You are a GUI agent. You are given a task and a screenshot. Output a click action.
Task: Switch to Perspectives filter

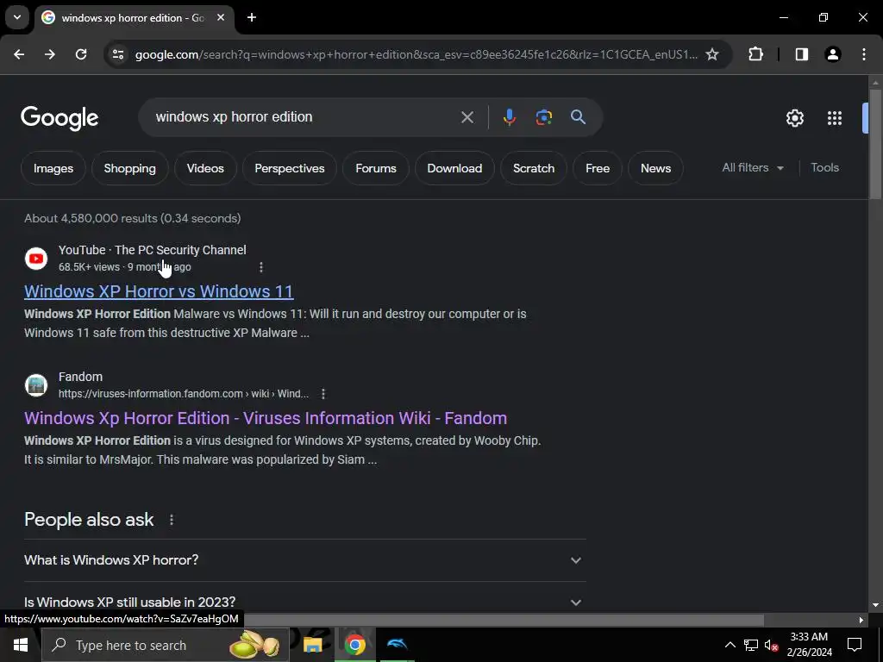(x=290, y=168)
